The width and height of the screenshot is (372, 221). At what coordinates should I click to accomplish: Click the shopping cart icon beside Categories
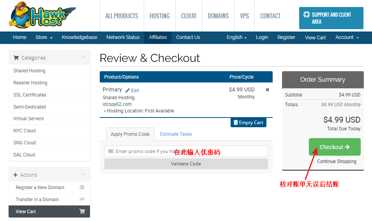coord(16,58)
